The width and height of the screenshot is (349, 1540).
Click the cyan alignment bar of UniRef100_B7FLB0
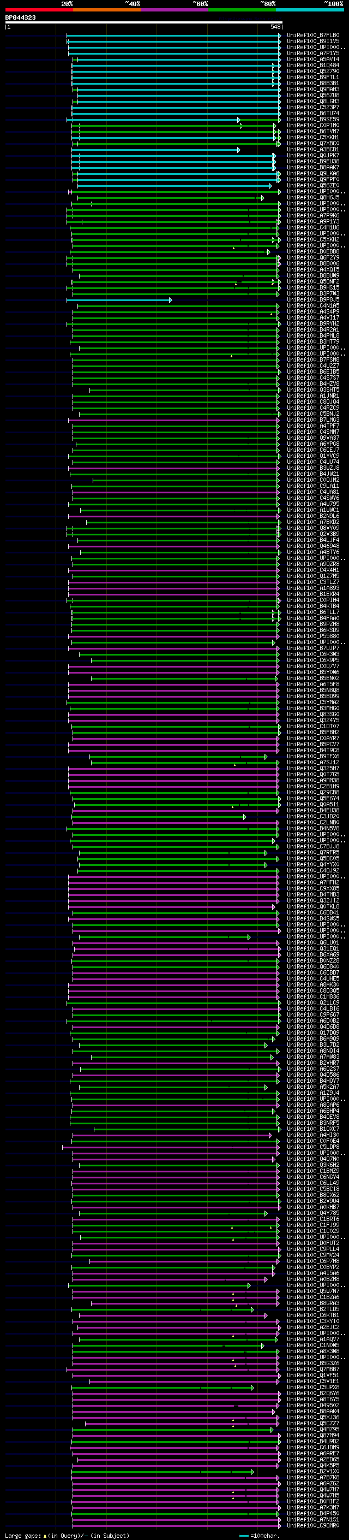[174, 36]
